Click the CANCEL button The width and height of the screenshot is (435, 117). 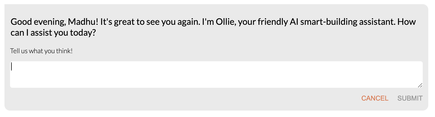pyautogui.click(x=375, y=98)
